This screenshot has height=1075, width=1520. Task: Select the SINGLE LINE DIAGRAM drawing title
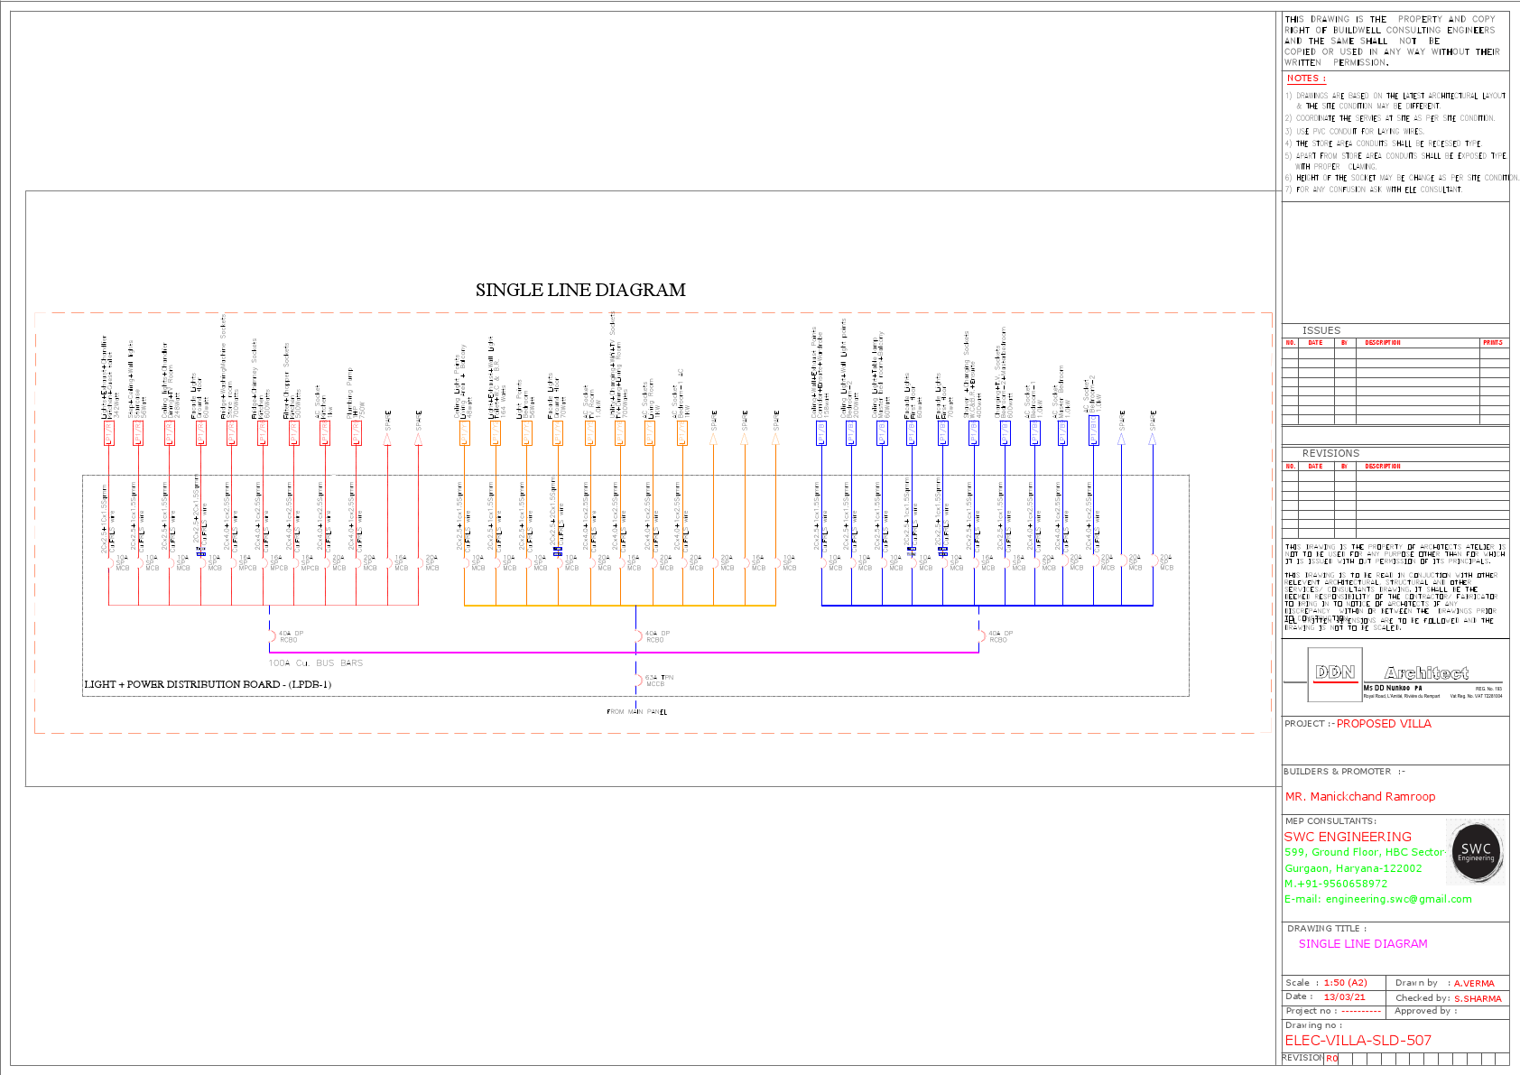(1363, 943)
